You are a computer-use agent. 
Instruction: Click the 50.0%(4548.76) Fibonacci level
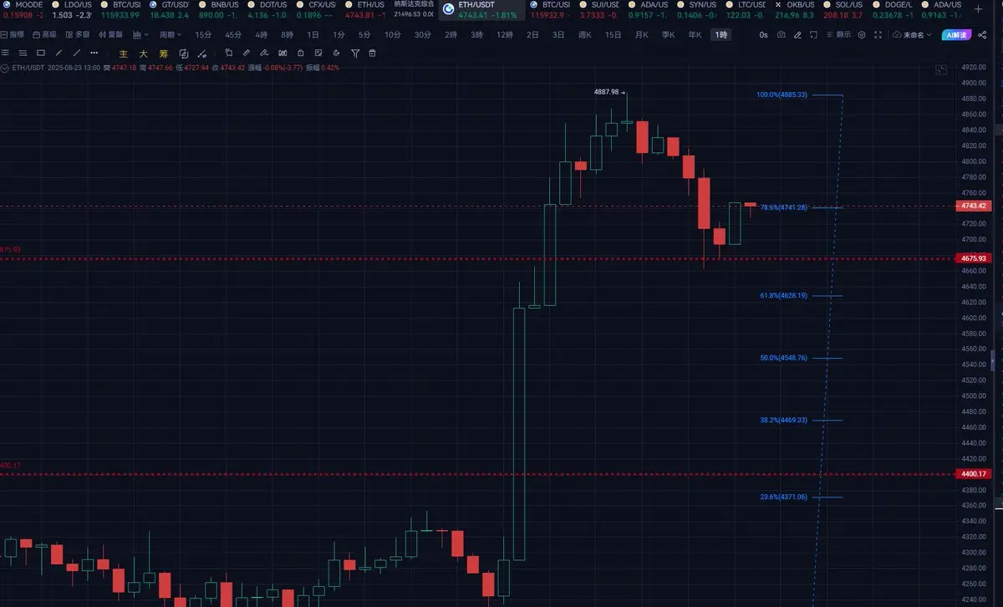[x=783, y=358]
